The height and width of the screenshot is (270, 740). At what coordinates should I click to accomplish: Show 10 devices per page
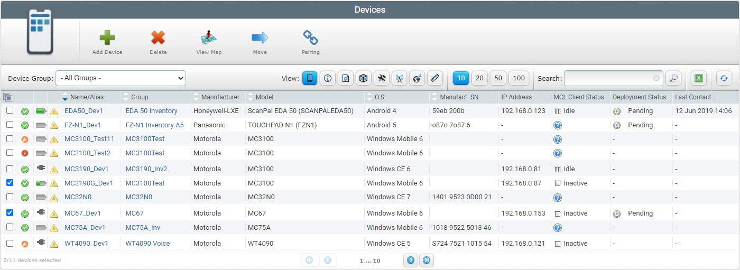461,78
